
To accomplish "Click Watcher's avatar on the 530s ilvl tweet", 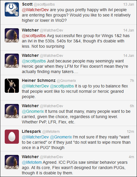I will coord(12,35).
